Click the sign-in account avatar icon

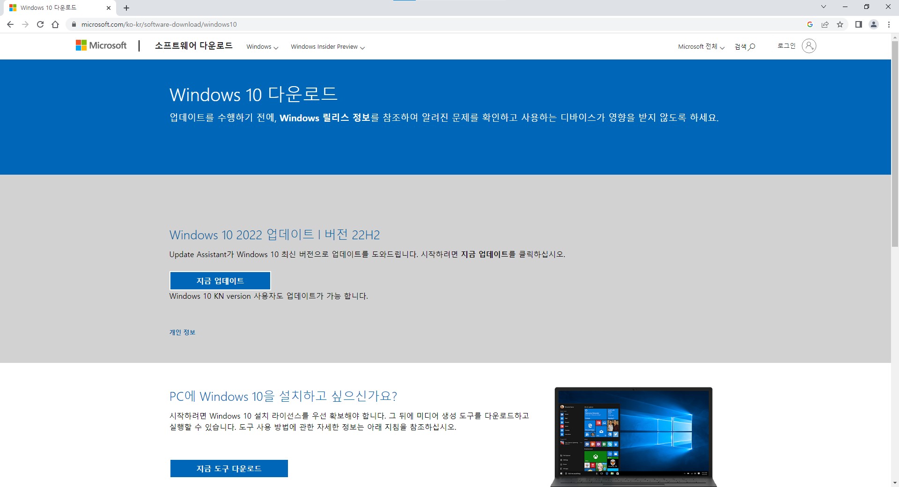(x=809, y=46)
